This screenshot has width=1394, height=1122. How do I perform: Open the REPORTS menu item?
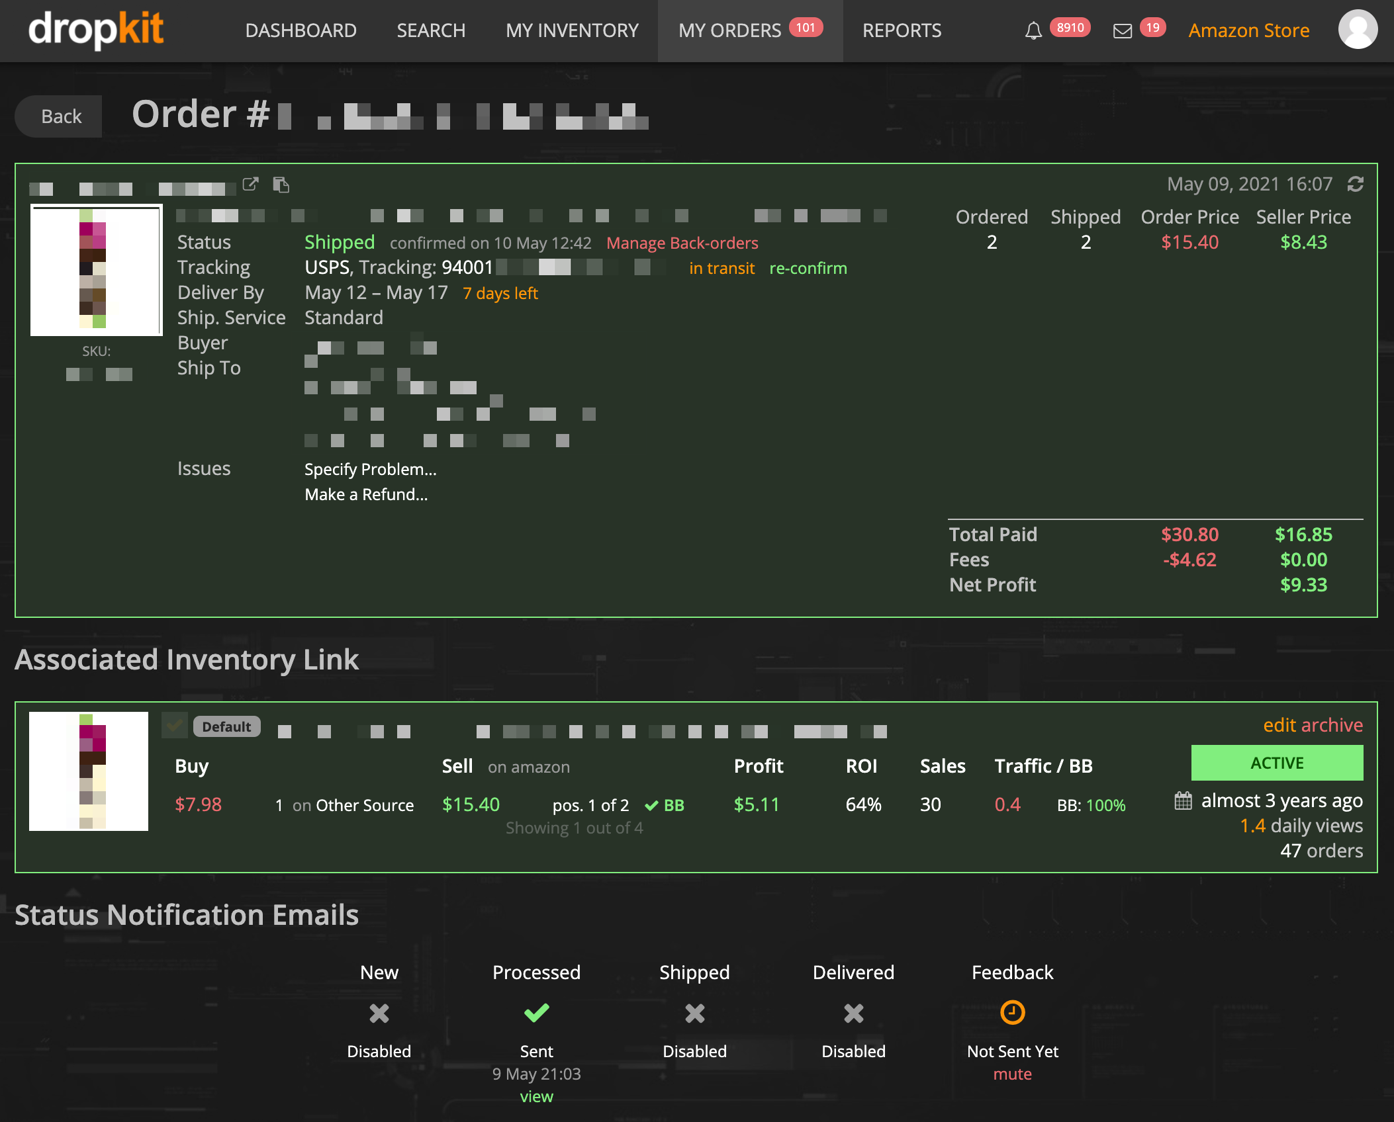click(x=902, y=30)
